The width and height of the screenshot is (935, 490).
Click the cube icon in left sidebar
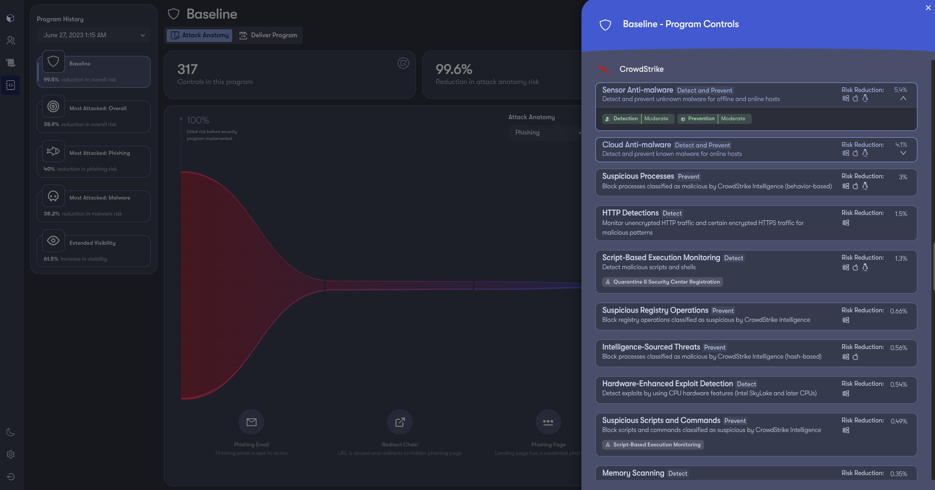coord(10,18)
